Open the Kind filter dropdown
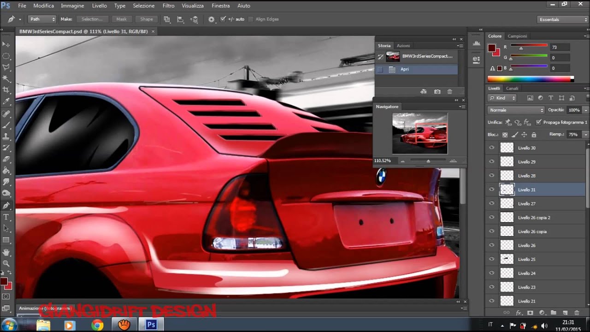This screenshot has height=332, width=590. (x=502, y=98)
